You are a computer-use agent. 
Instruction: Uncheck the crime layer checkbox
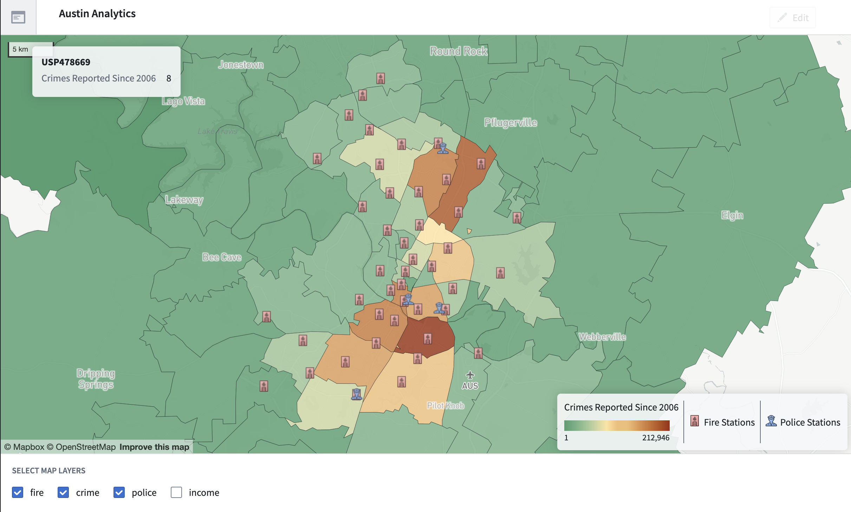tap(63, 492)
